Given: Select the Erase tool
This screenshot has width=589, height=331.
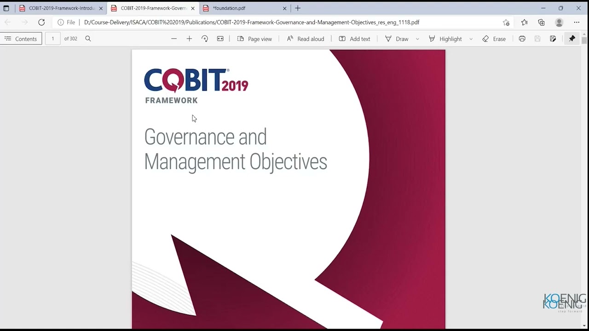Looking at the screenshot, I should [494, 39].
